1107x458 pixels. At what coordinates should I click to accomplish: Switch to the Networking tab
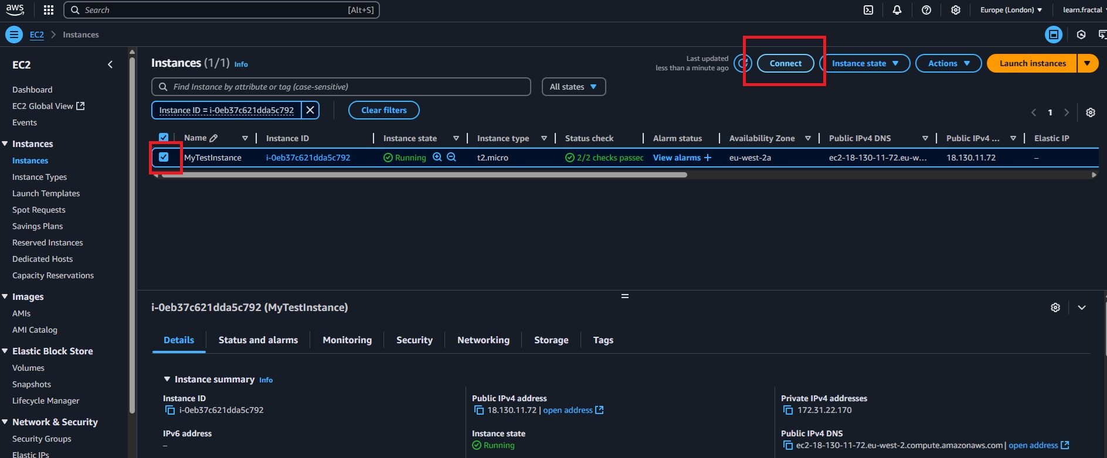(483, 340)
